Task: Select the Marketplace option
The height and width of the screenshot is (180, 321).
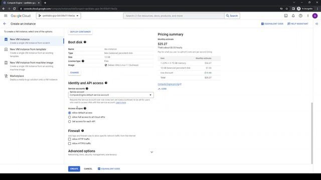Action: 32,77
